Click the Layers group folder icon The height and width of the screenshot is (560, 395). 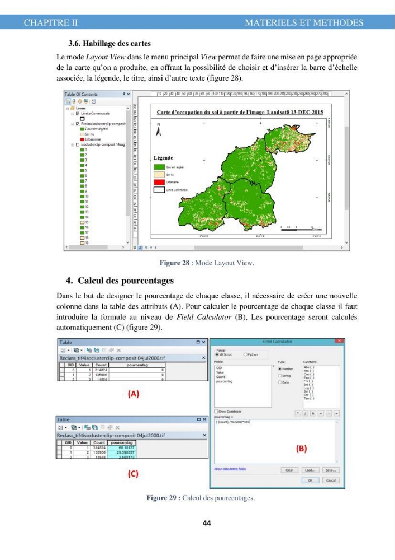72,108
